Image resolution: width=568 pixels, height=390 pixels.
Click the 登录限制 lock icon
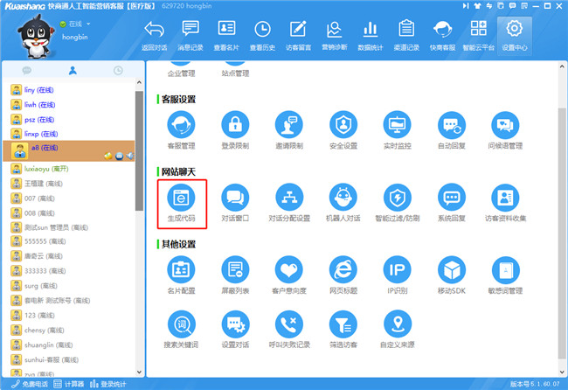pyautogui.click(x=235, y=125)
